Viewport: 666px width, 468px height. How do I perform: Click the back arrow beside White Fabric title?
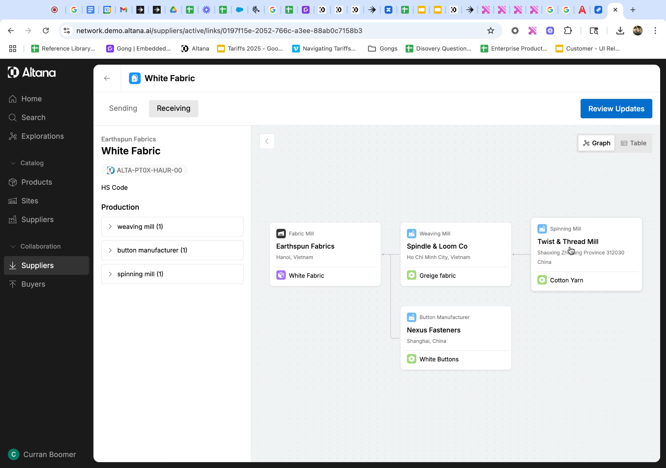coord(107,78)
